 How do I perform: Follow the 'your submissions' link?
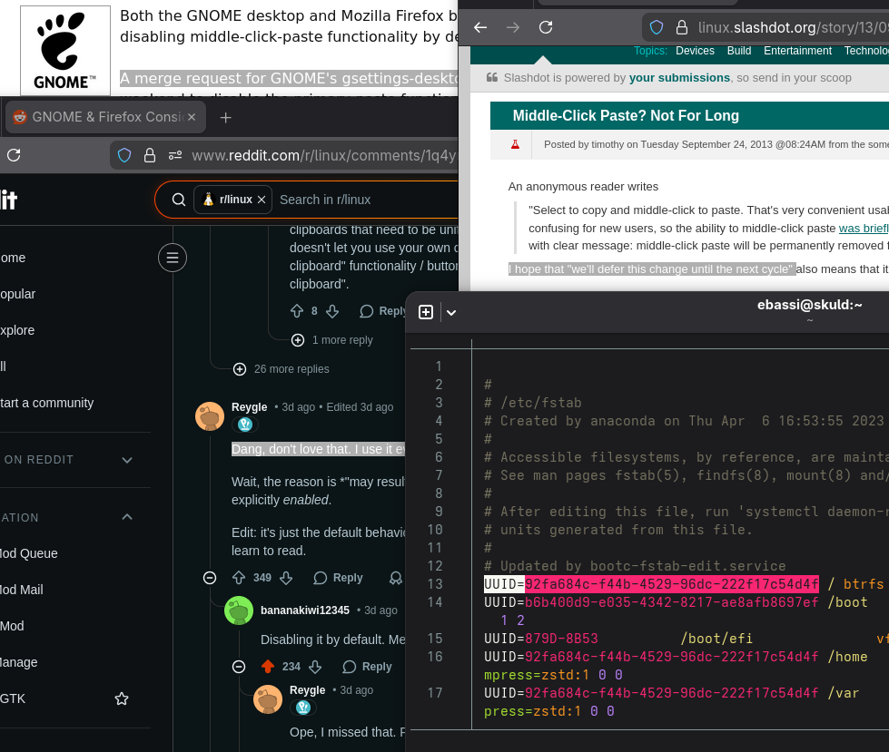coord(679,78)
